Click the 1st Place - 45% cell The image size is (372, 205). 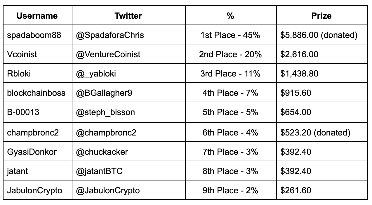[230, 35]
